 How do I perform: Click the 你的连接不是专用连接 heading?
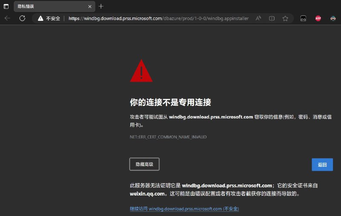[x=170, y=102]
